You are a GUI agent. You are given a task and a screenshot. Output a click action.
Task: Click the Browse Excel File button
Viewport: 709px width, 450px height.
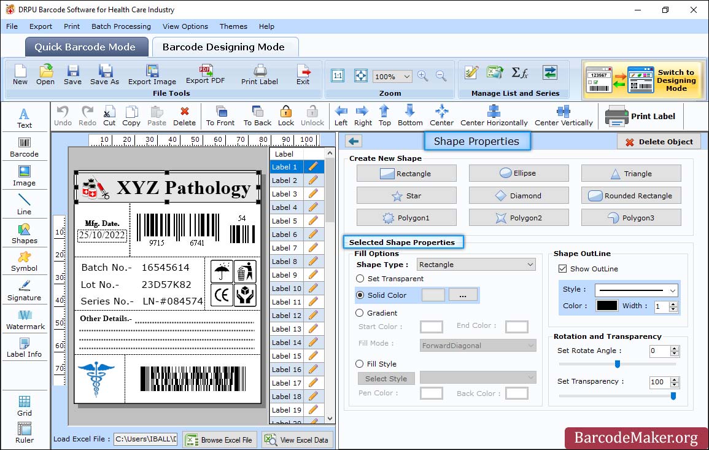(x=220, y=440)
